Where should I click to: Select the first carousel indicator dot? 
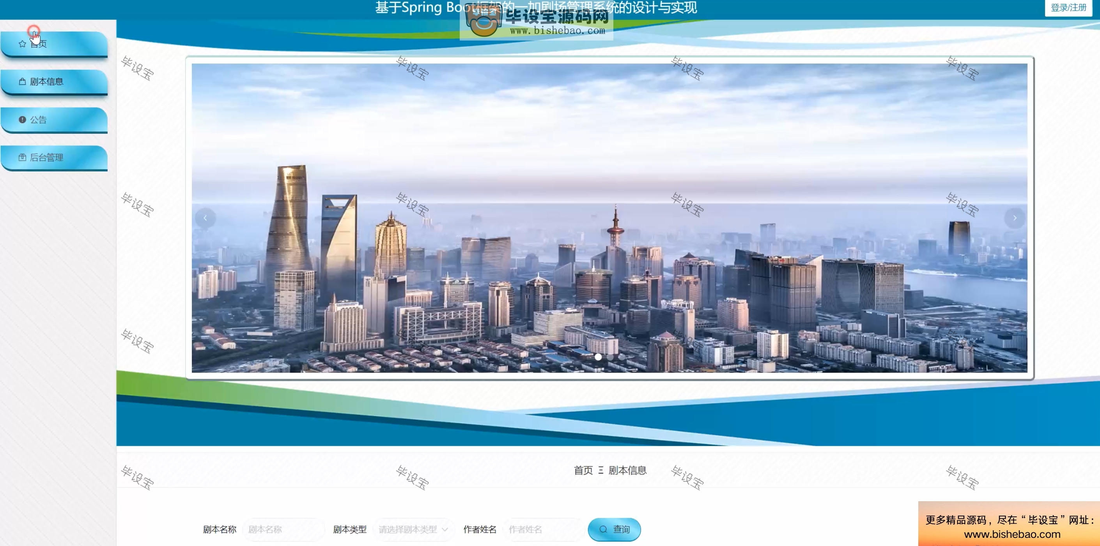click(598, 357)
